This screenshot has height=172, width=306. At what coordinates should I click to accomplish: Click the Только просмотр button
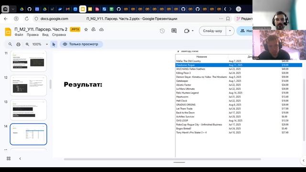tap(81, 44)
